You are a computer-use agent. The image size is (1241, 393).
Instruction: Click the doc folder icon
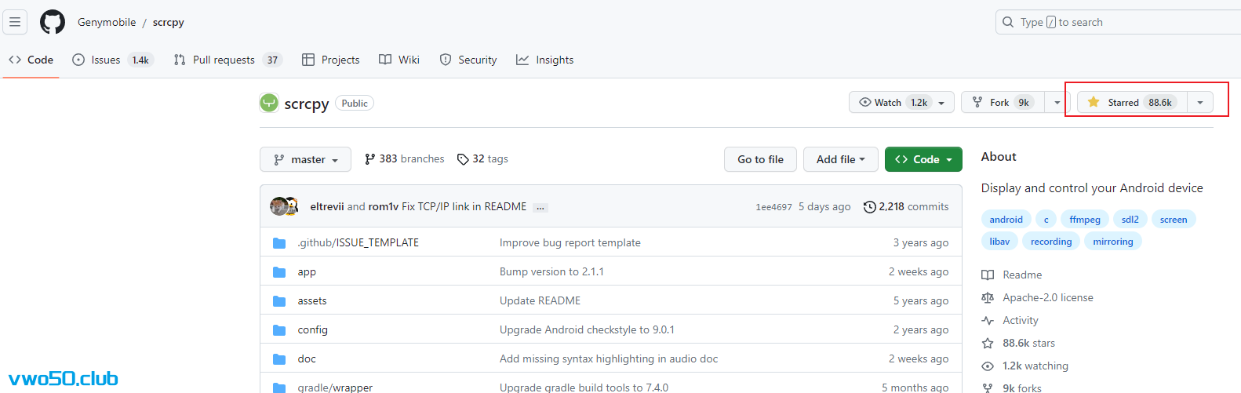click(279, 359)
